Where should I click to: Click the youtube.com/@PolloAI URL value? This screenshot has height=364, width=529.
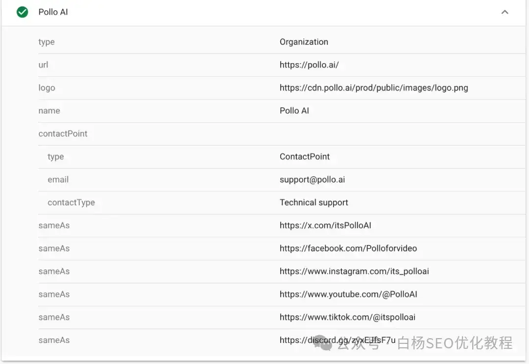(x=348, y=294)
